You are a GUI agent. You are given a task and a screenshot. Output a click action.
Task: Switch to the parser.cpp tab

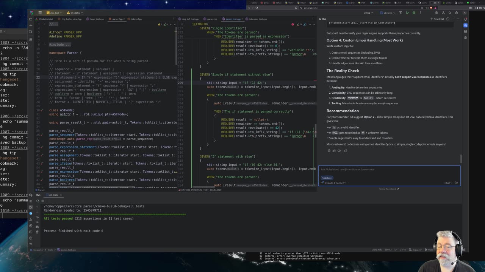pyautogui.click(x=210, y=19)
